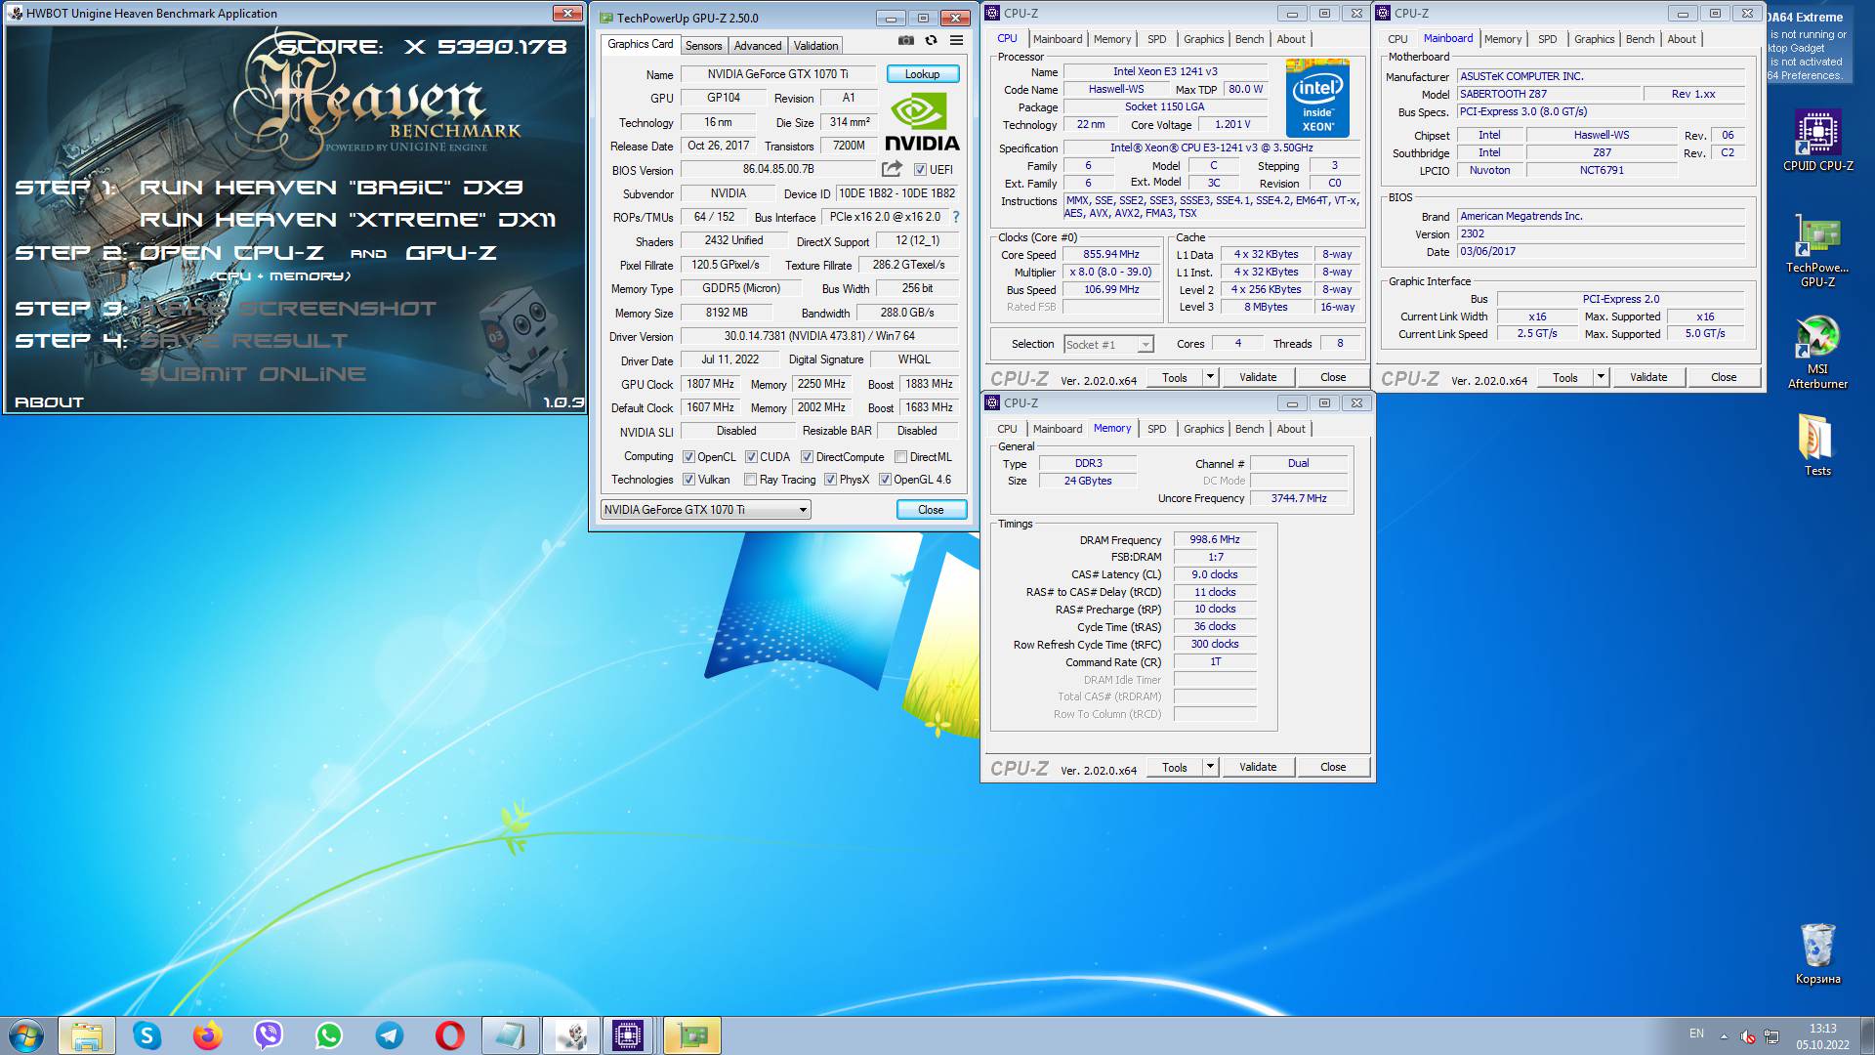The height and width of the screenshot is (1055, 1875).
Task: Click the Close button in GPU-Z
Action: [931, 510]
